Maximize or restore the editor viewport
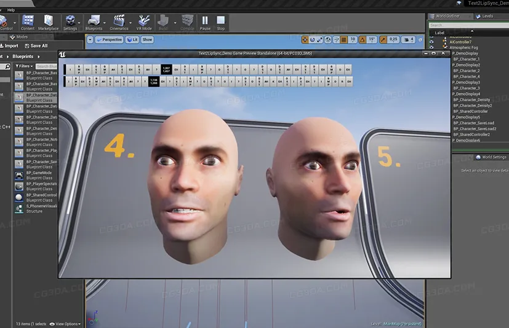 (420, 40)
